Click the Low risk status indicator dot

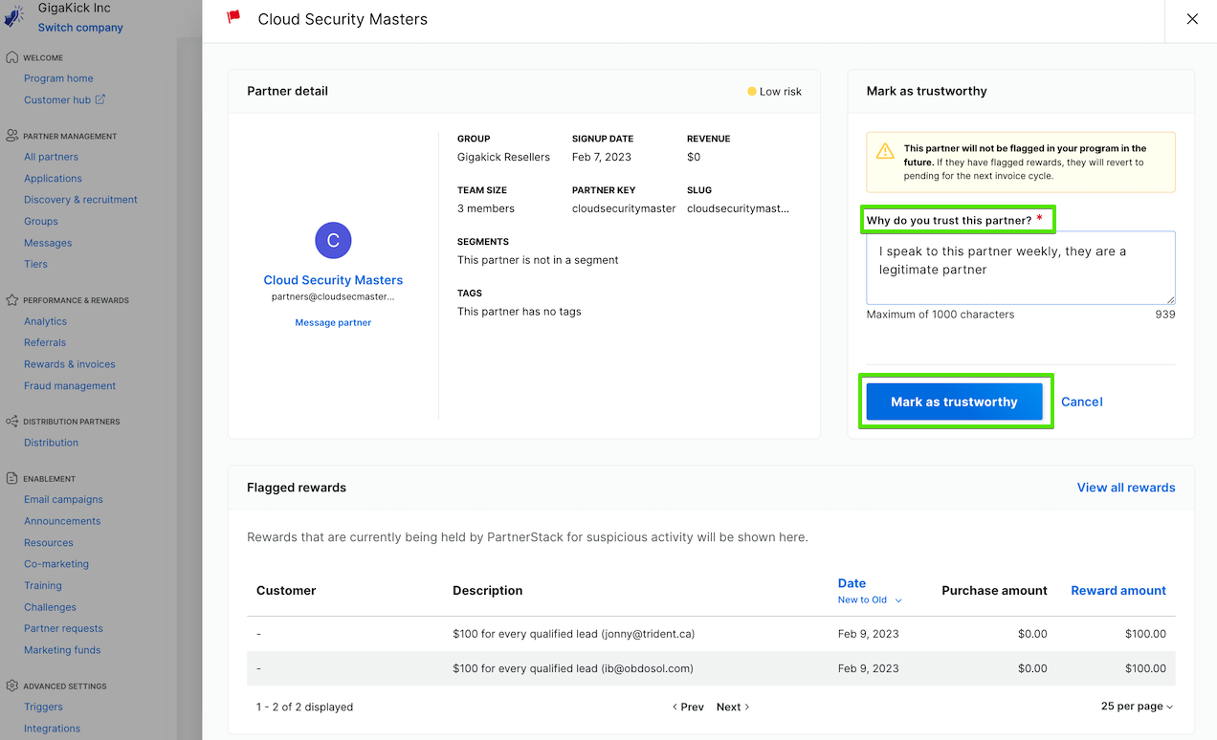[x=751, y=91]
